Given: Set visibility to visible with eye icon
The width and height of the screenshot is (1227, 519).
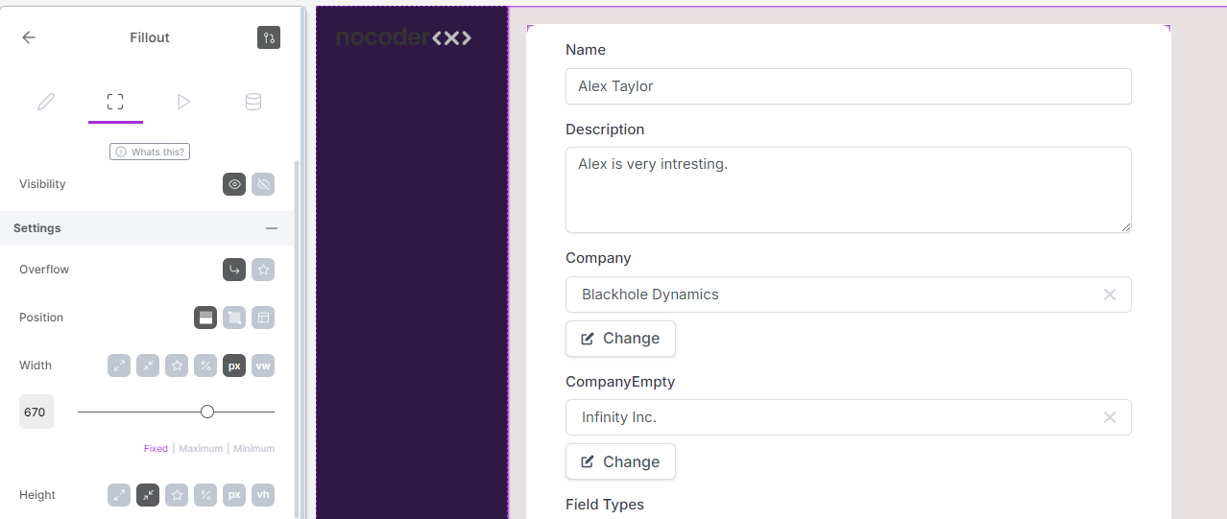Looking at the screenshot, I should pyautogui.click(x=234, y=184).
